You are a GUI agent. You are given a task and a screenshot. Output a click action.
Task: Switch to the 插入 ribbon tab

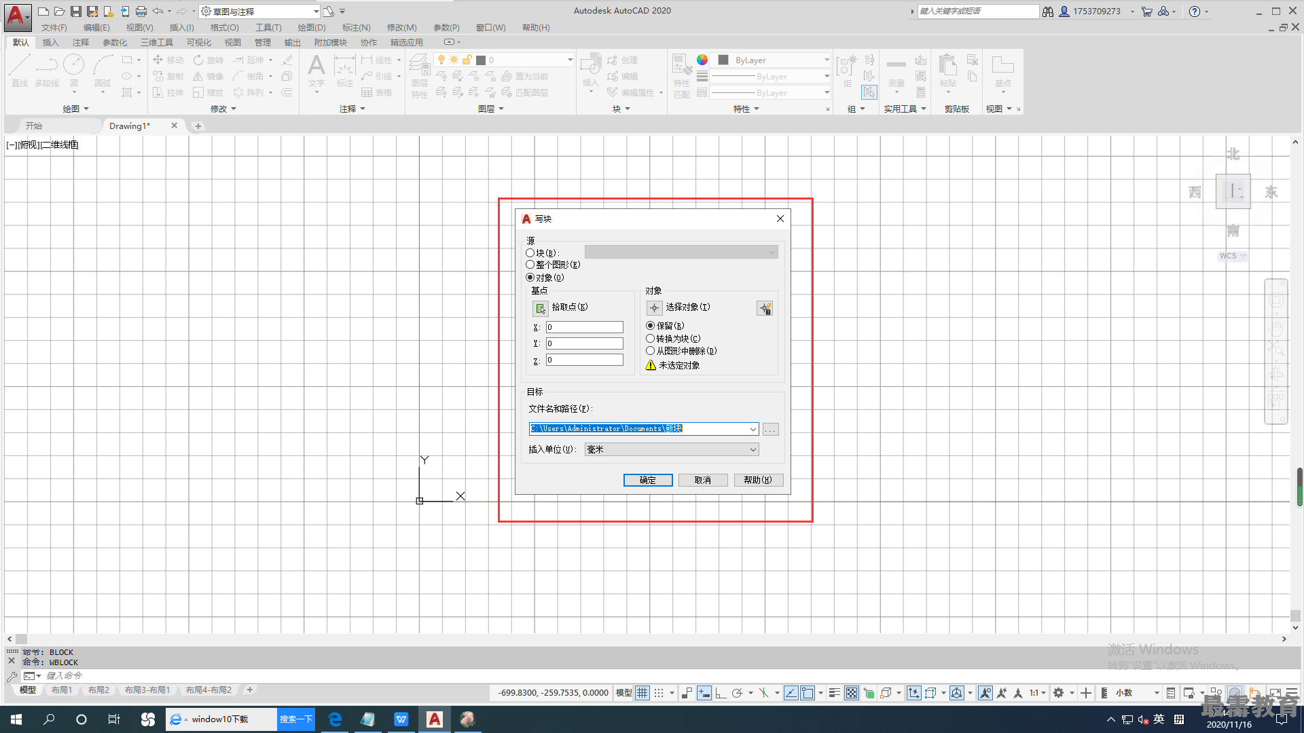[x=51, y=42]
